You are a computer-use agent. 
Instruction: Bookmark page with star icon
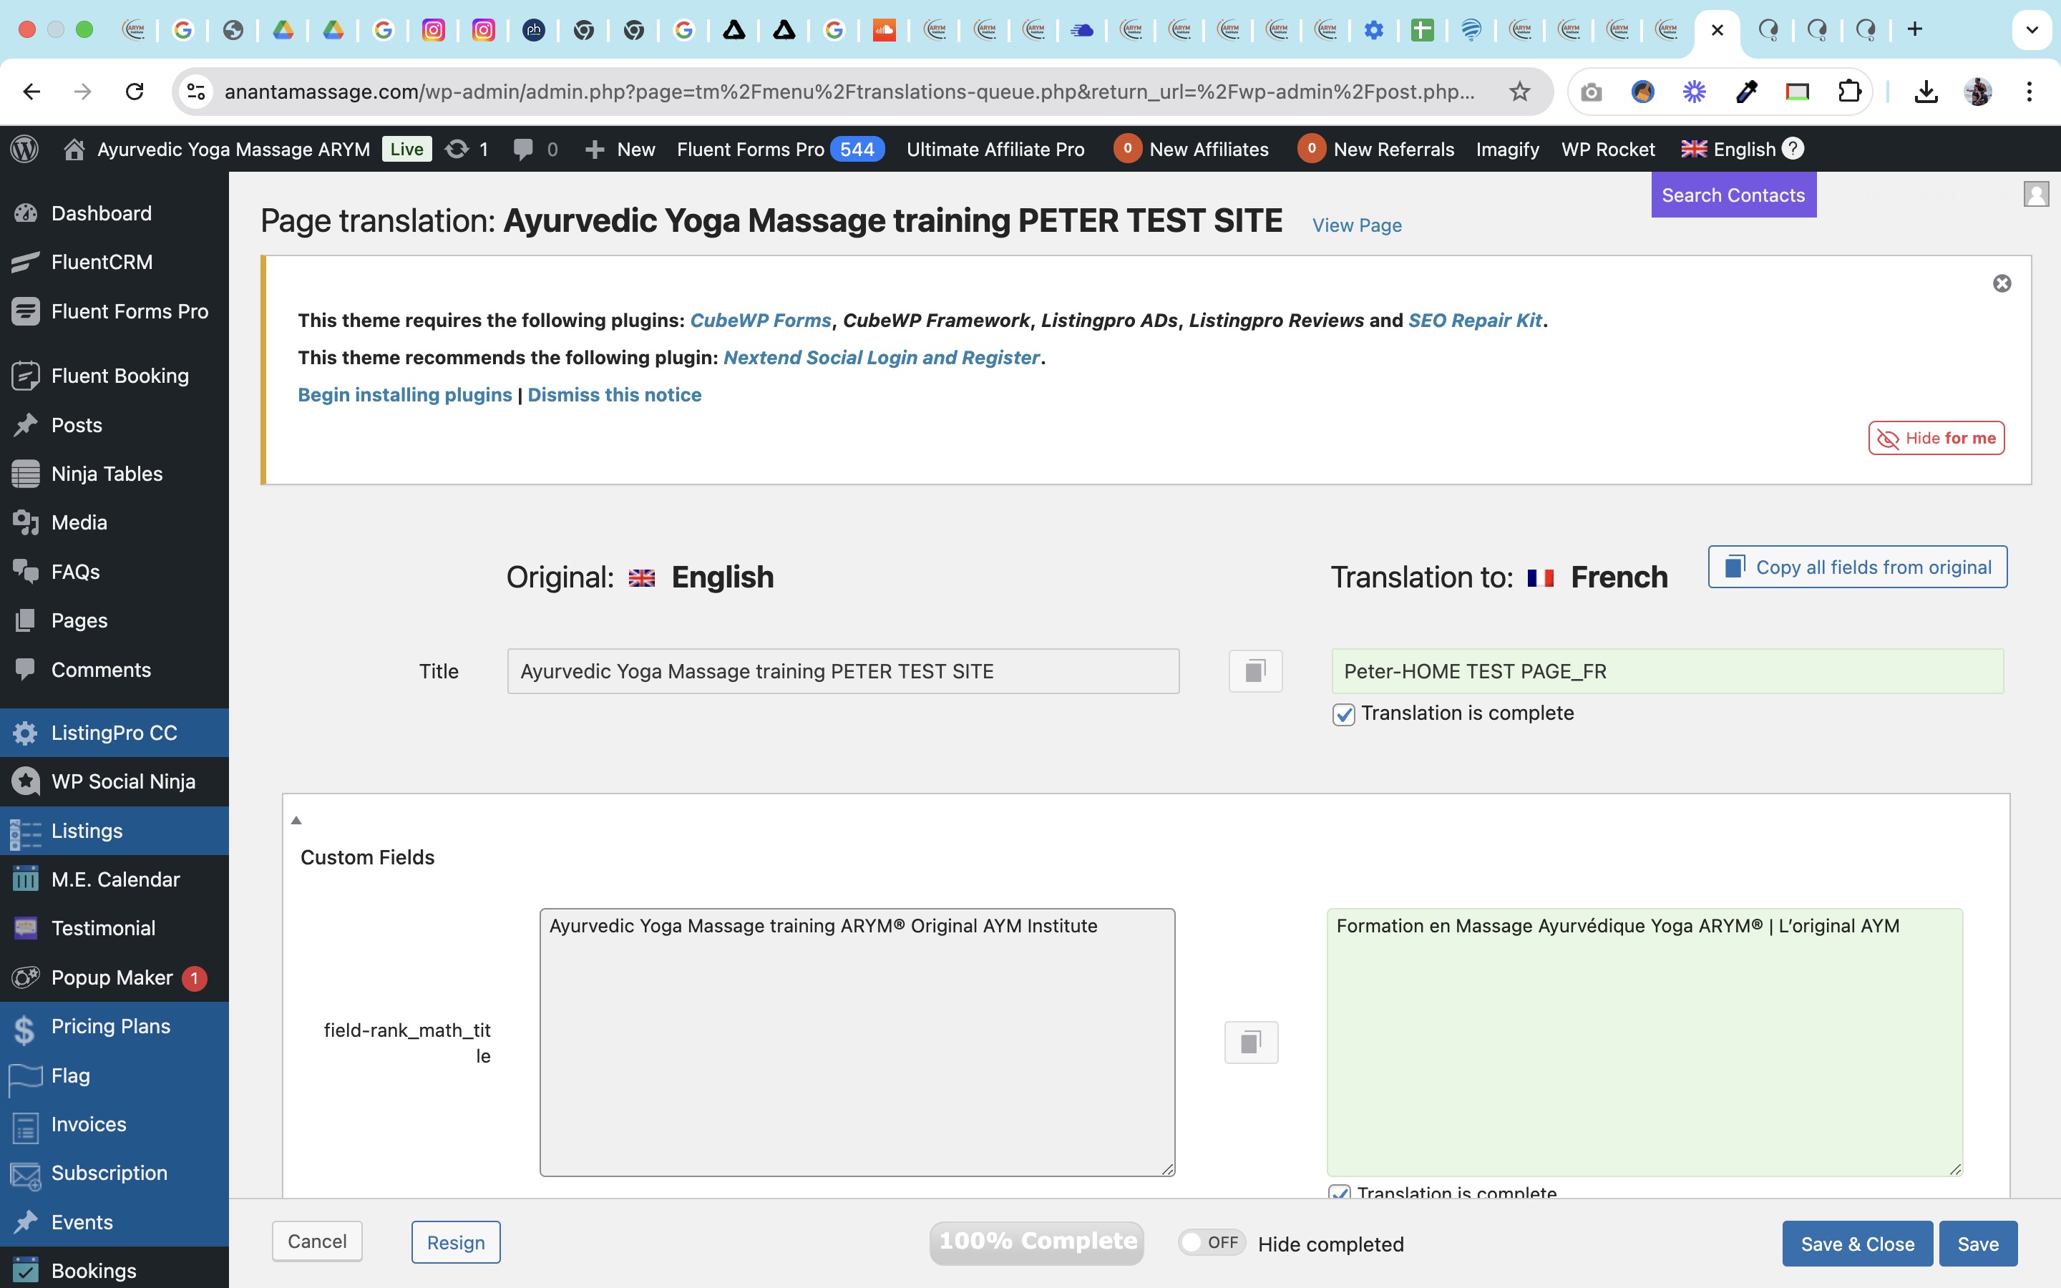click(x=1519, y=91)
